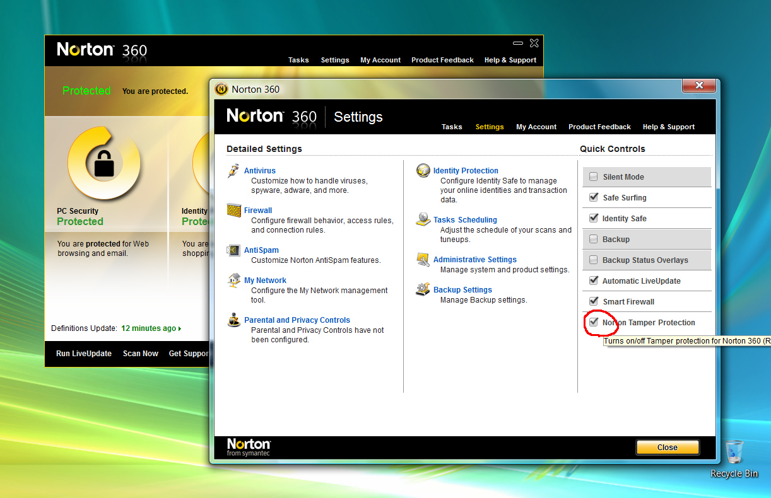Open Parental and Privacy Controls link
The image size is (771, 498).
[x=297, y=320]
